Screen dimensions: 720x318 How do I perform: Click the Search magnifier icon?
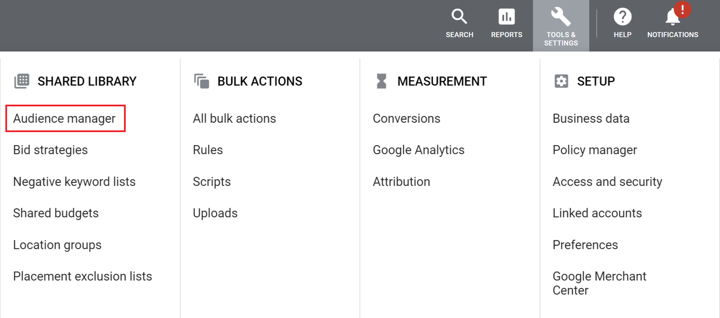tap(459, 16)
